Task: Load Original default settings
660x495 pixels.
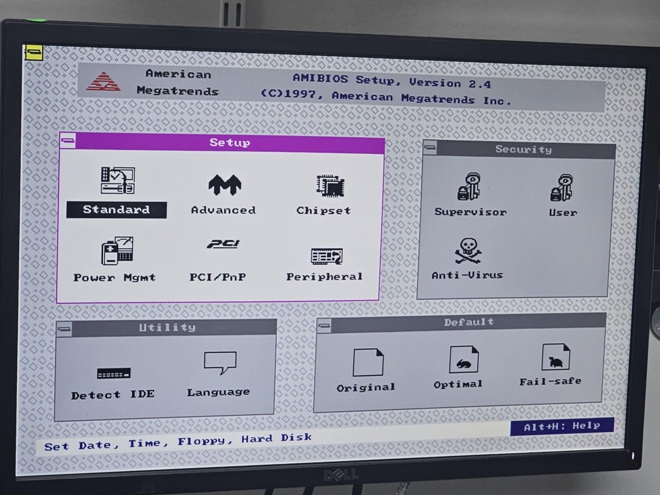Action: tap(368, 362)
